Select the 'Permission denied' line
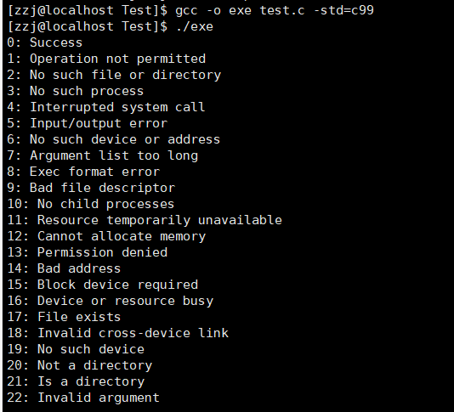Screen dimensions: 454x412 pos(88,252)
